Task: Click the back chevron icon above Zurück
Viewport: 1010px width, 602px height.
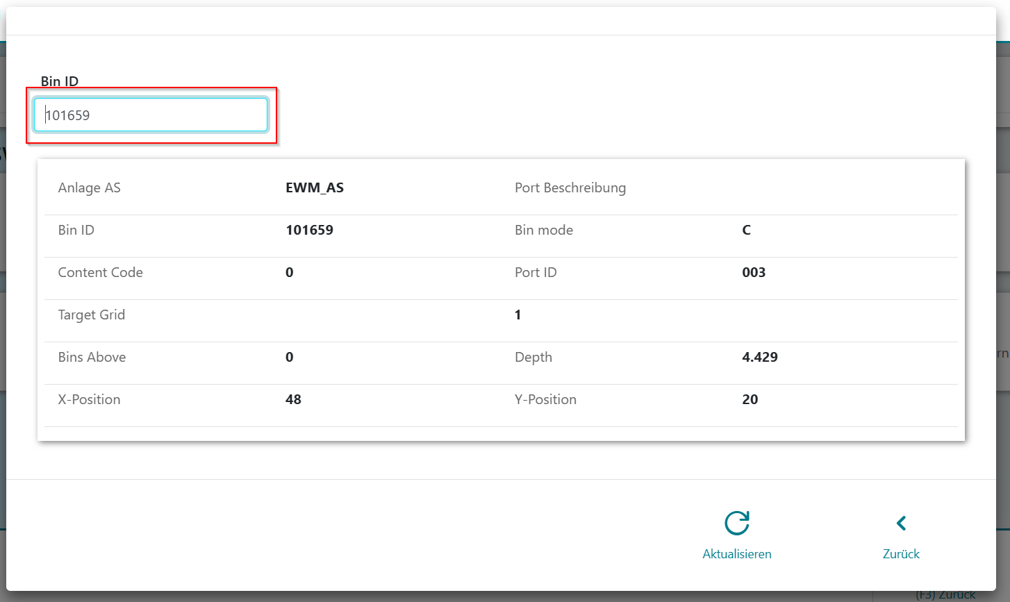Action: coord(901,523)
